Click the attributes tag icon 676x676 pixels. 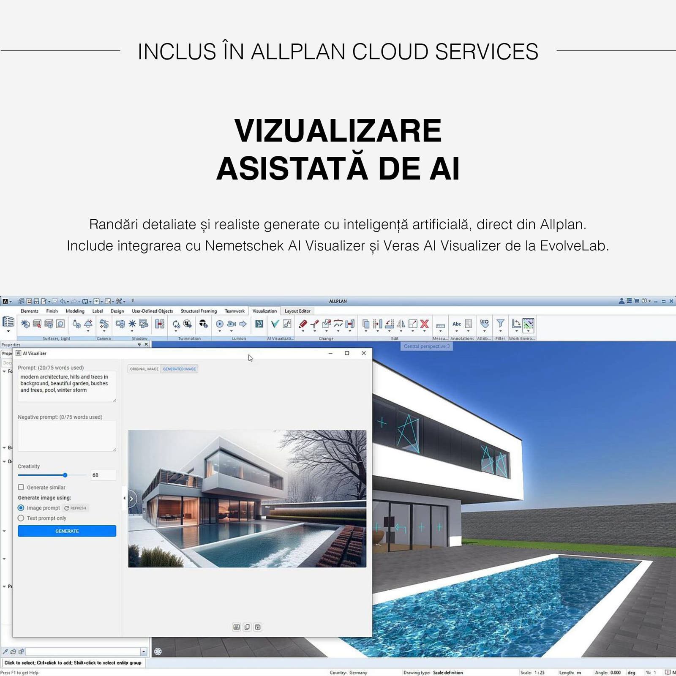click(x=485, y=324)
